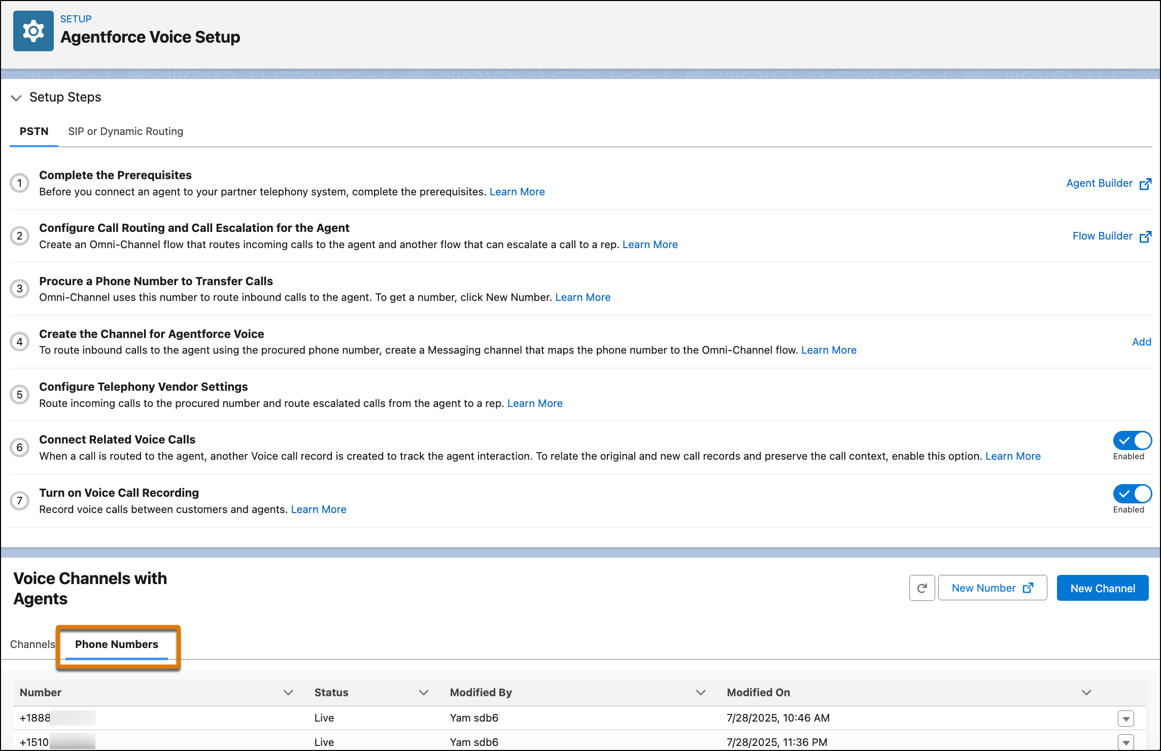Click the Connect Related Voice Calls heading

(117, 439)
